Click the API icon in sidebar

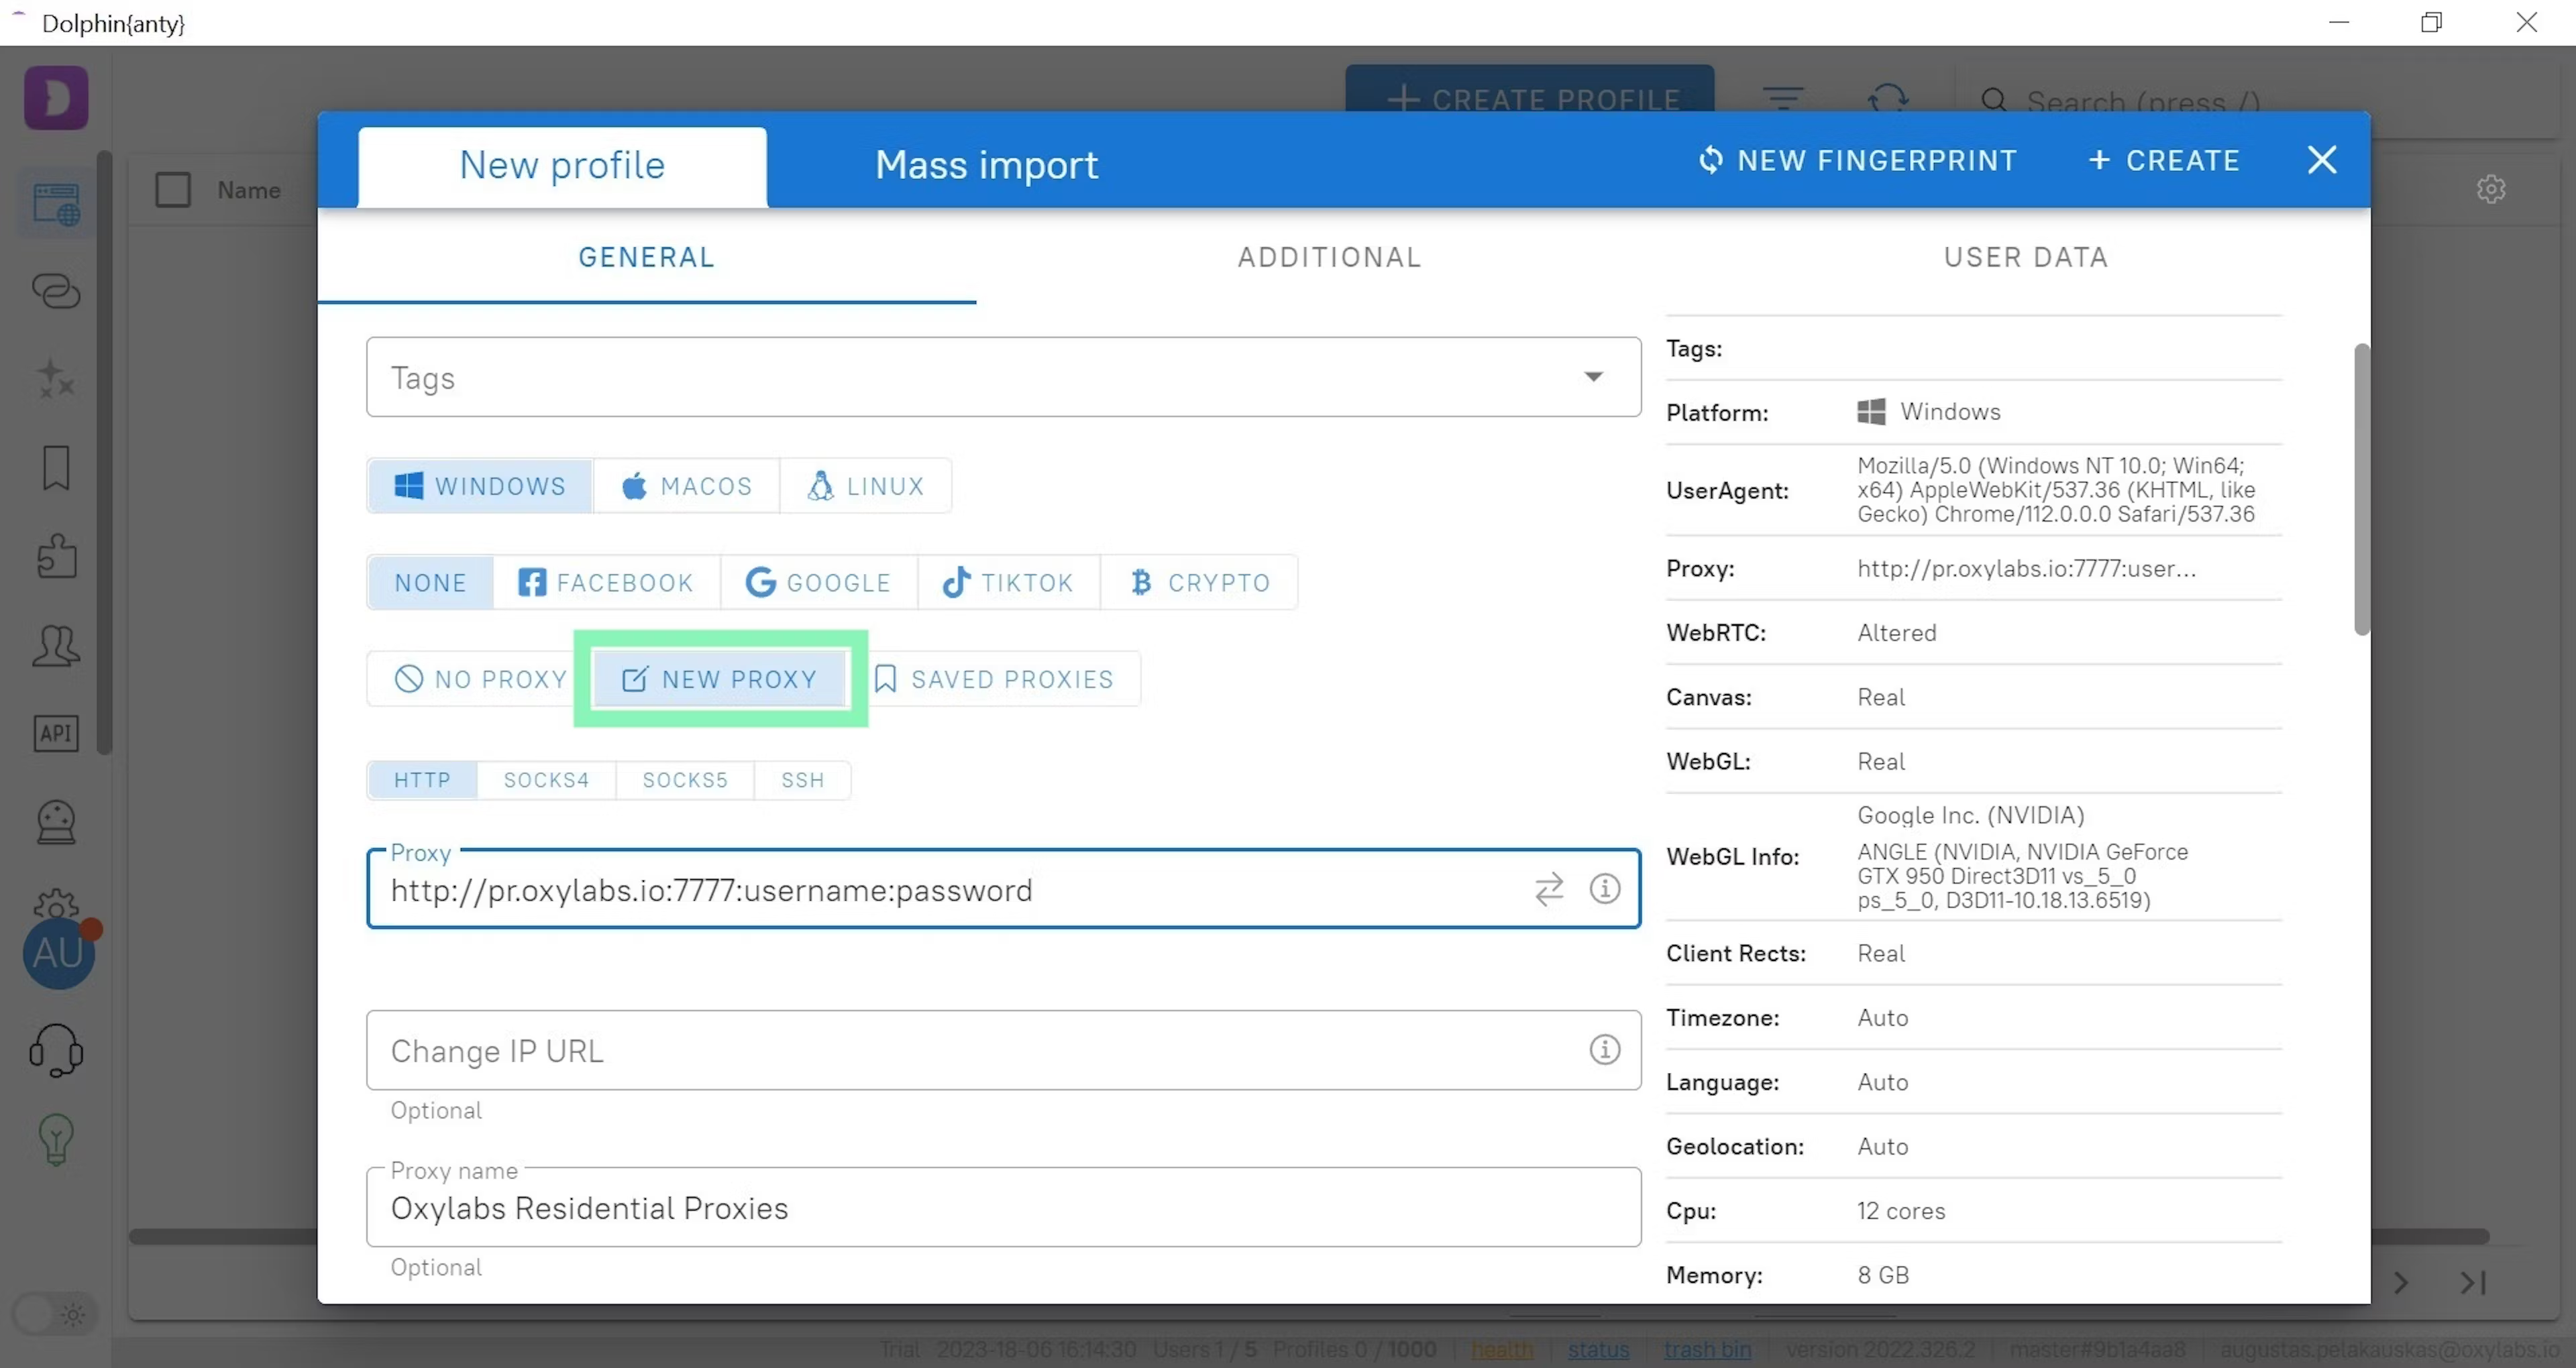56,732
